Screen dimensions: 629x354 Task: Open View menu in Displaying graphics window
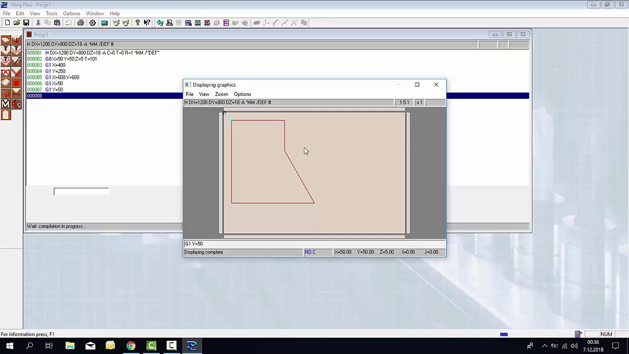point(204,94)
